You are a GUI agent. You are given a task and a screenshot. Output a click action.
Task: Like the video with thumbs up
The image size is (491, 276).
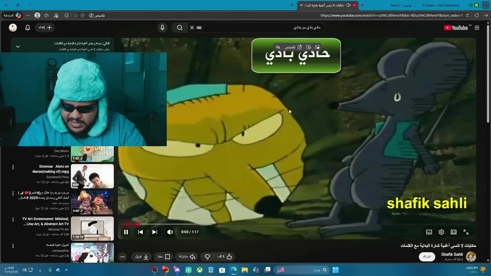pos(225,257)
